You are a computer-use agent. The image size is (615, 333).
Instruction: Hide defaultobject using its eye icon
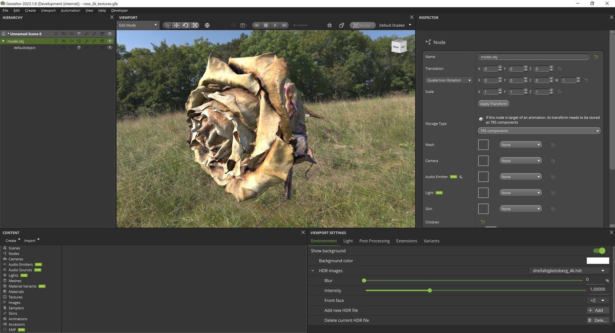click(109, 47)
